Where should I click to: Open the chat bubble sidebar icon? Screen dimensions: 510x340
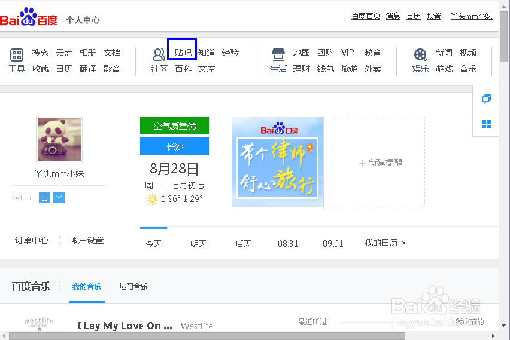coord(486,99)
